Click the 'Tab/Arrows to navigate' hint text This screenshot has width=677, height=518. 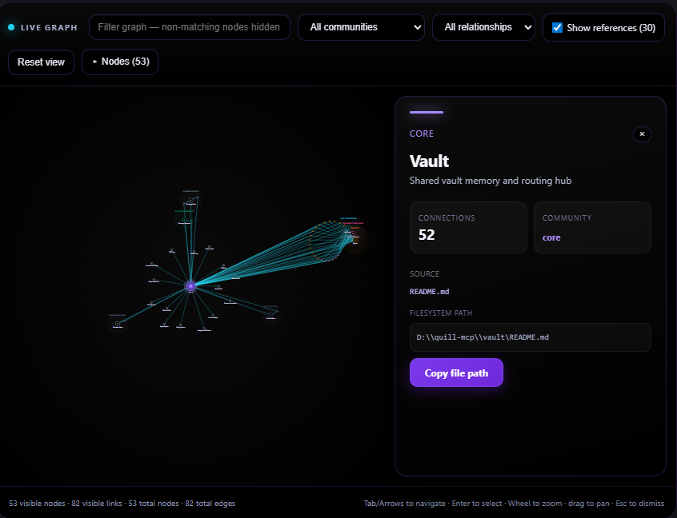point(405,504)
